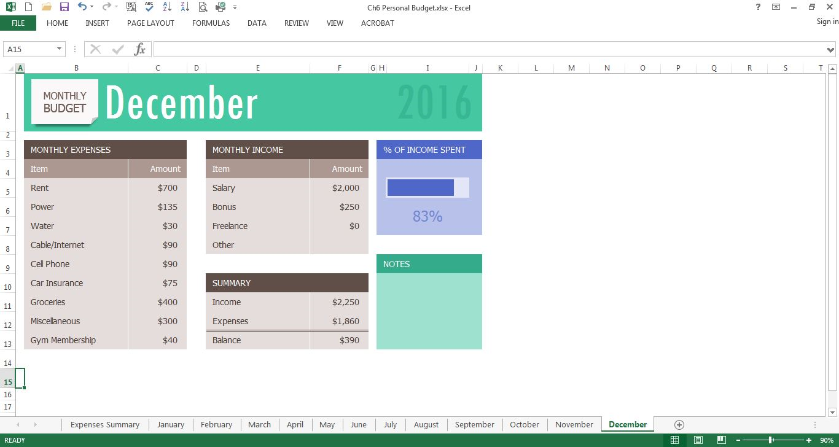The image size is (839, 447).
Task: Open the PAGE LAYOUT ribbon tab
Action: pyautogui.click(x=150, y=23)
